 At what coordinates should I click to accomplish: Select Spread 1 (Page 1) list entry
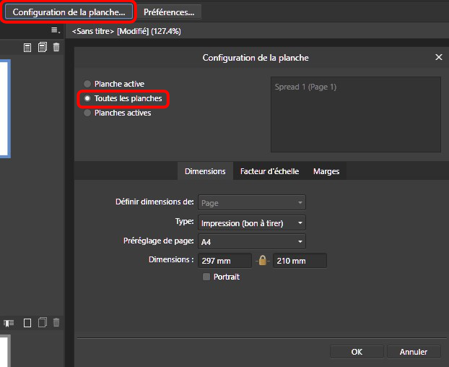point(305,87)
